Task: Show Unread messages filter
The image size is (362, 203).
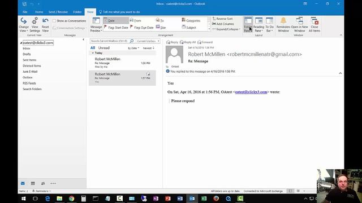Action: pyautogui.click(x=104, y=48)
